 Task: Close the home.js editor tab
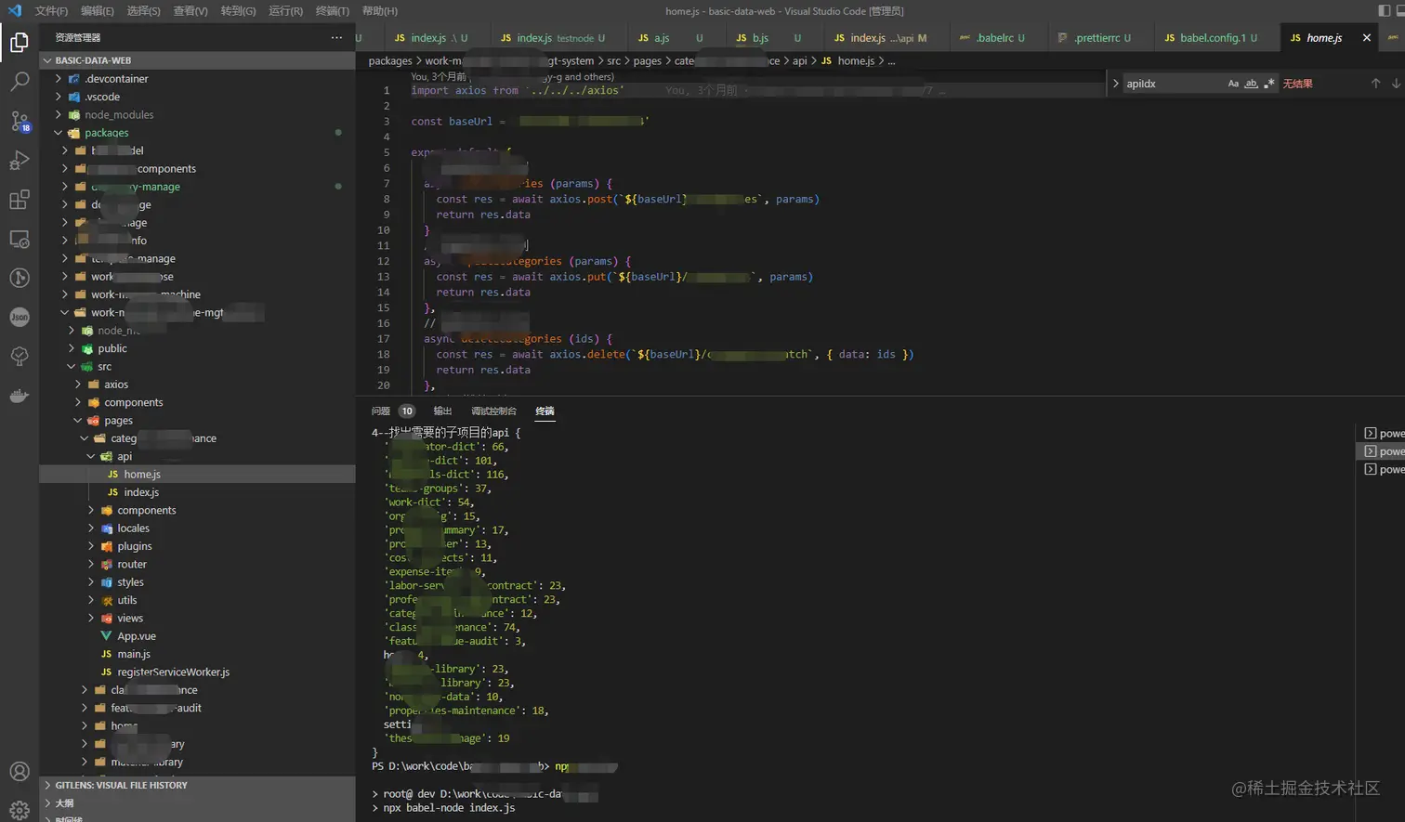(1366, 38)
